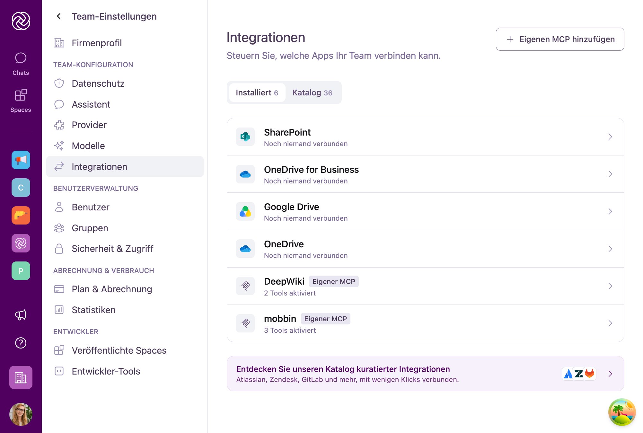The image size is (643, 433).
Task: Open the space labeled C
Action: point(21,188)
